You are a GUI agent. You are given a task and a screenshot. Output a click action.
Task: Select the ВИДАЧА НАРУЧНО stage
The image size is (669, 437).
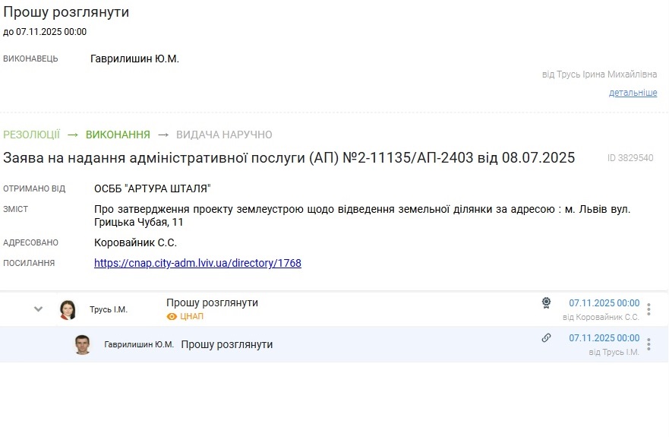coord(224,135)
